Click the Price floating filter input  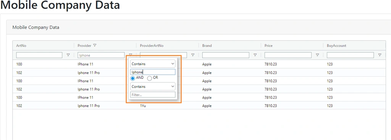288,55
